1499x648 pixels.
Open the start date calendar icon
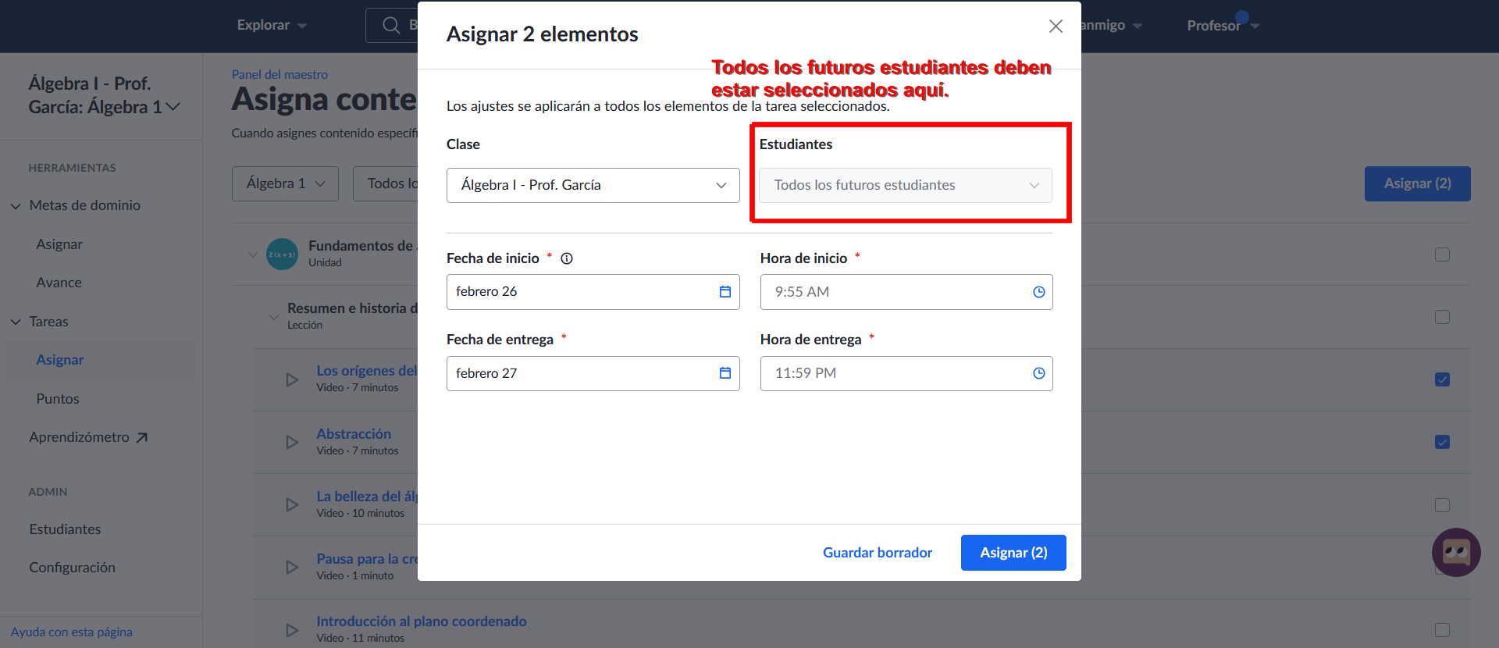point(725,292)
